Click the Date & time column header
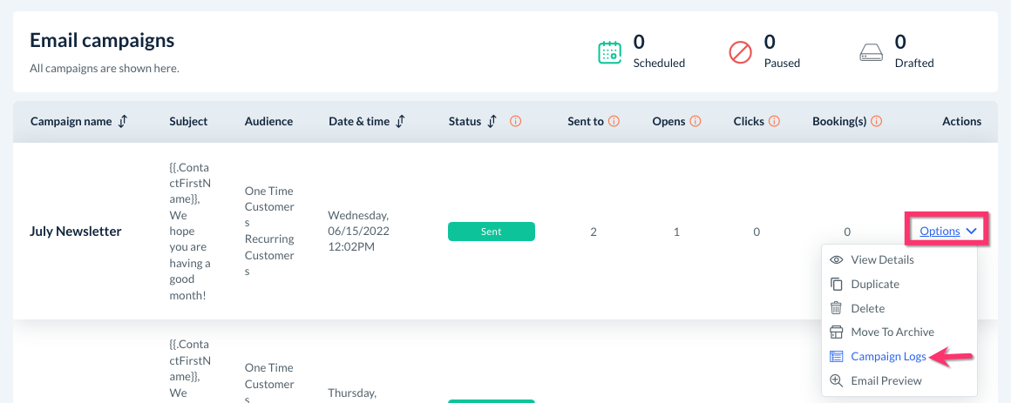Viewport: 1011px width, 403px height. [x=359, y=121]
